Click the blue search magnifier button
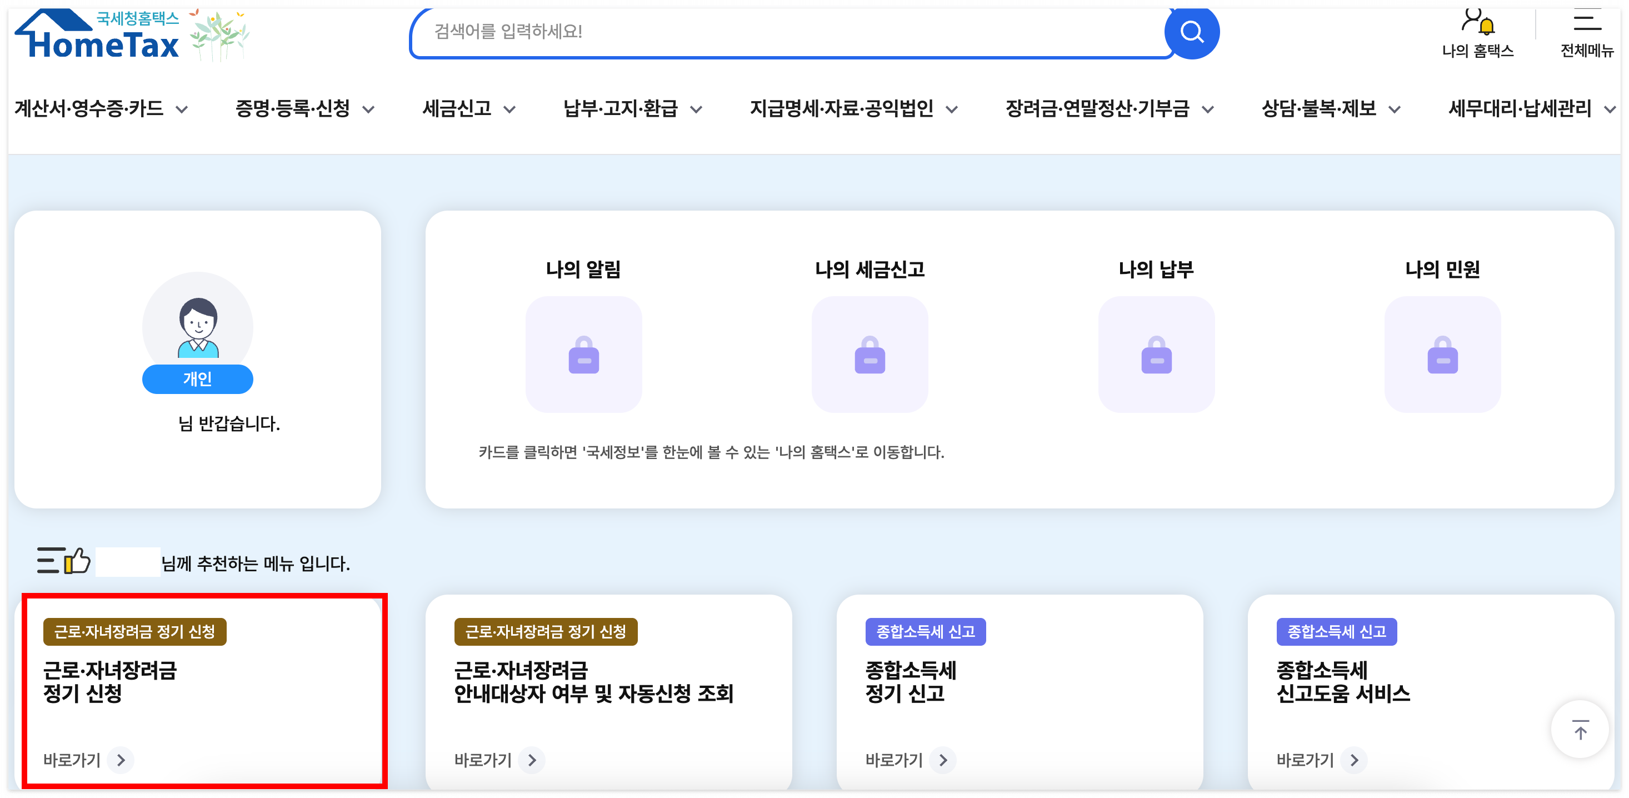This screenshot has width=1629, height=798. pyautogui.click(x=1191, y=32)
